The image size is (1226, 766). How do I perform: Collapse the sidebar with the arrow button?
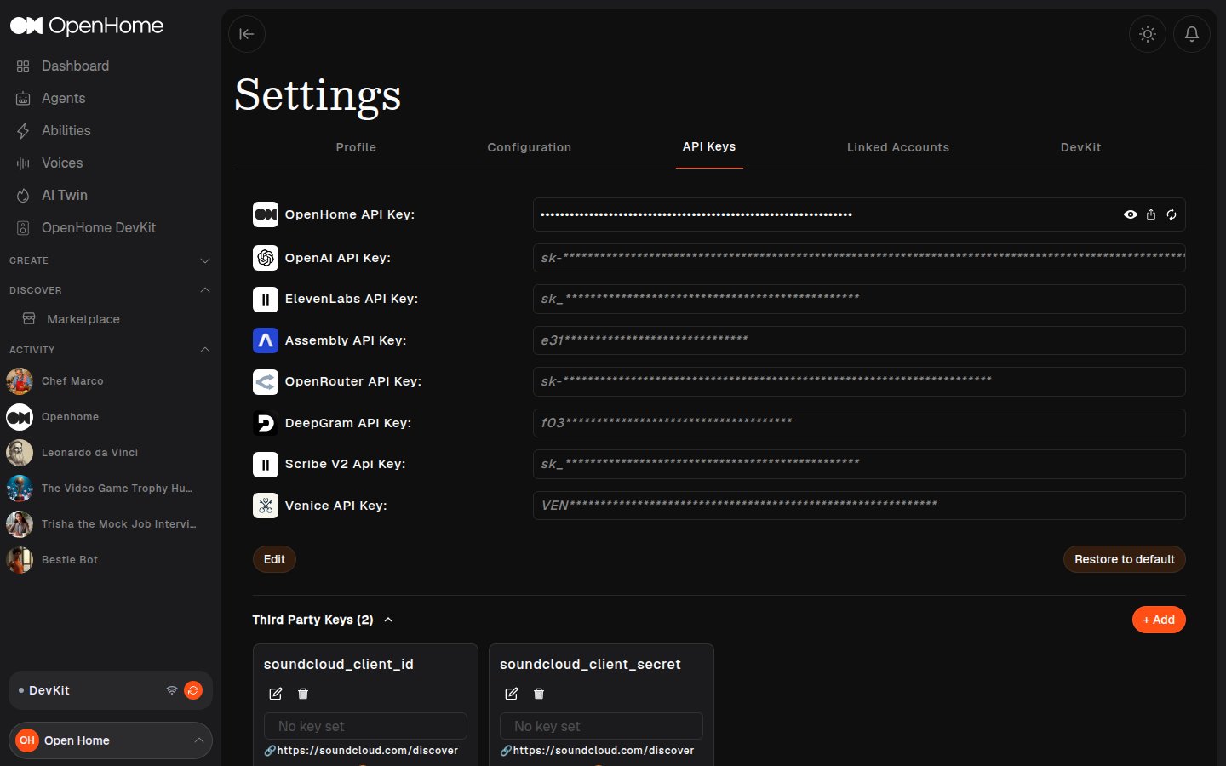(247, 34)
